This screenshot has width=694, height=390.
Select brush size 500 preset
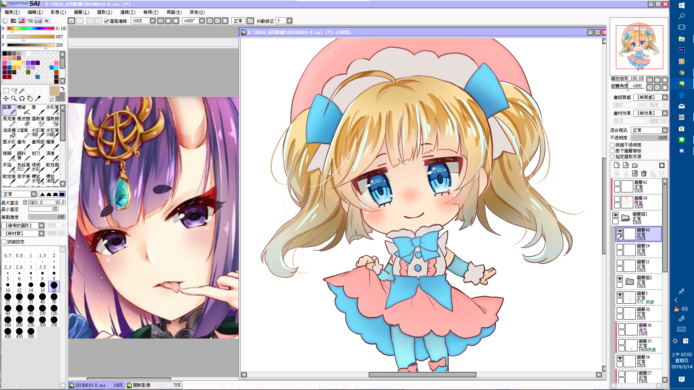[31, 333]
